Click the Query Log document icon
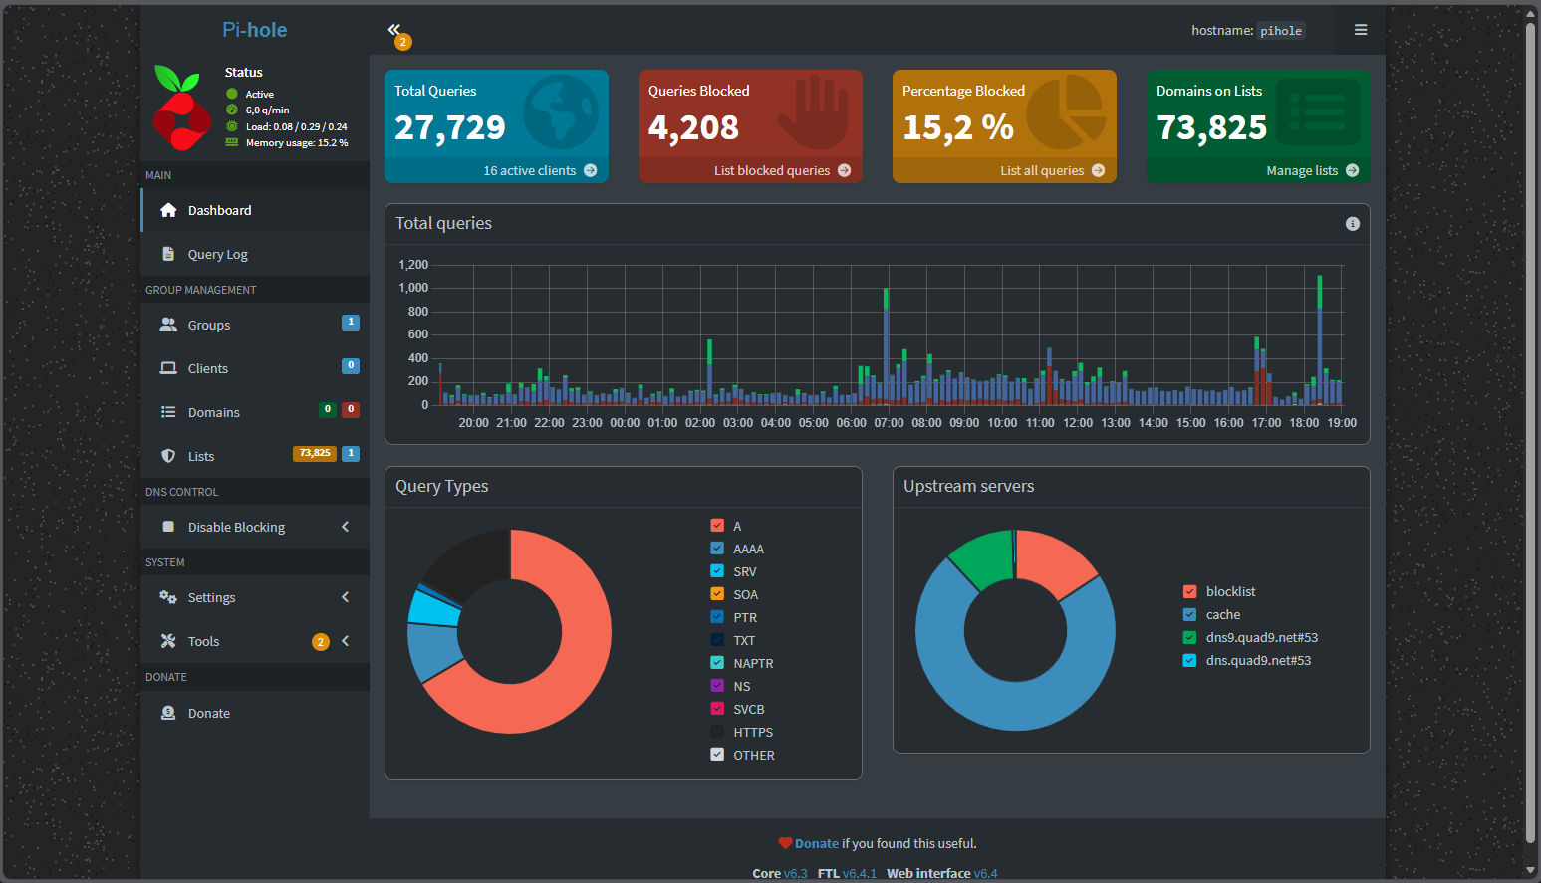The height and width of the screenshot is (883, 1541). point(168,254)
